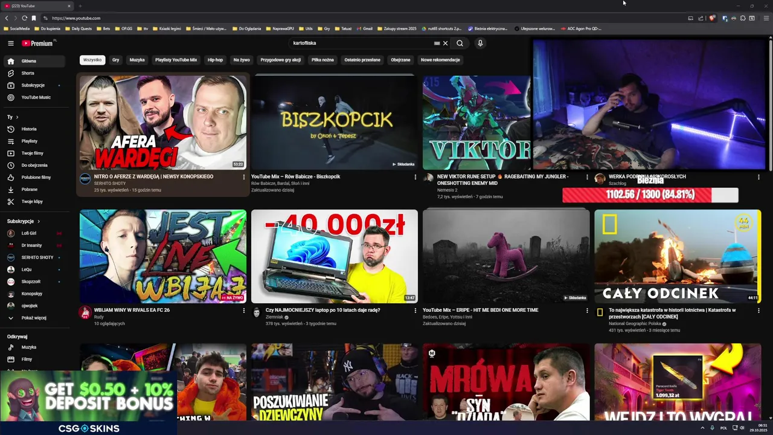Open Shorts from the sidebar
Viewport: 773px width, 435px height.
point(28,73)
